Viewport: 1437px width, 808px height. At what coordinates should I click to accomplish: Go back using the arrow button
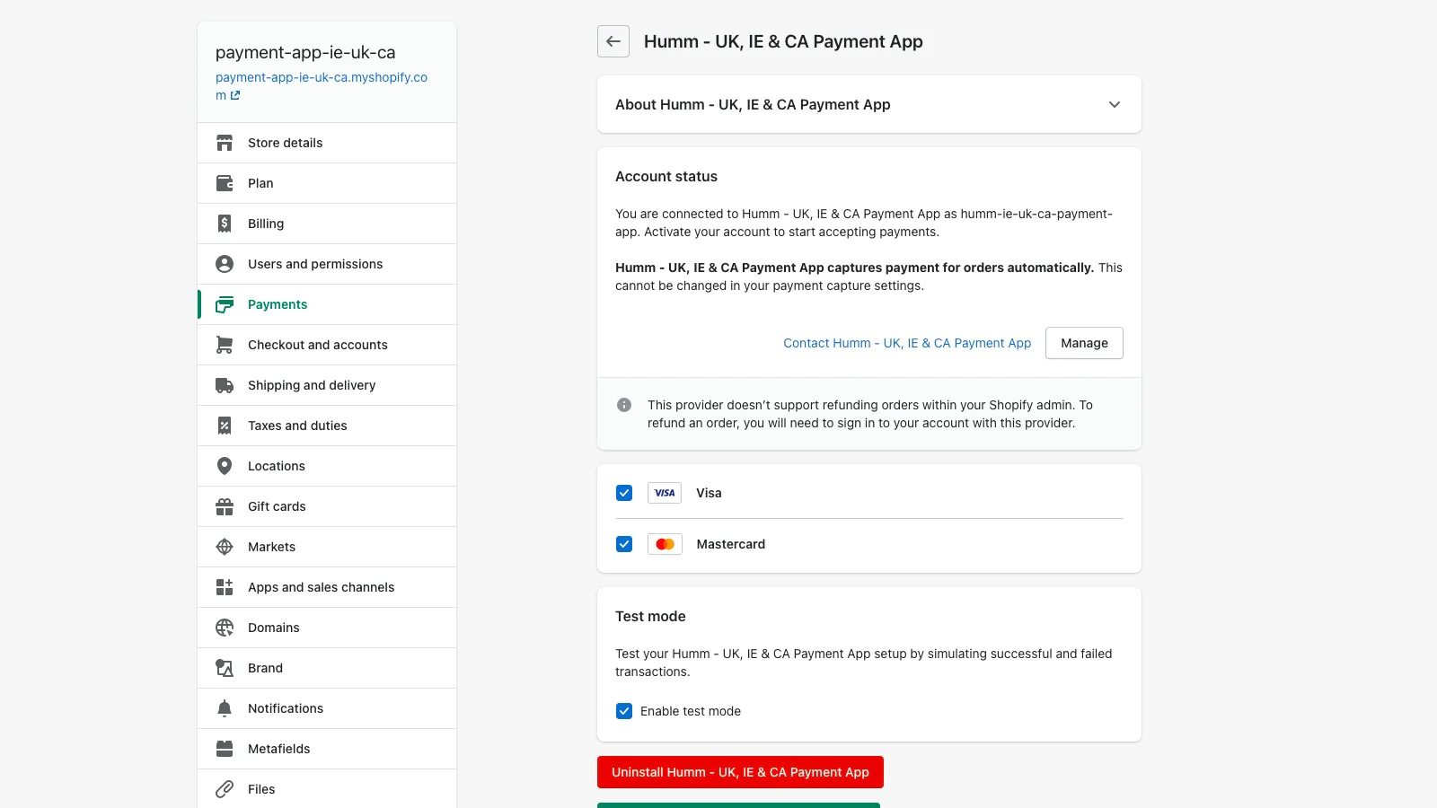(x=613, y=41)
